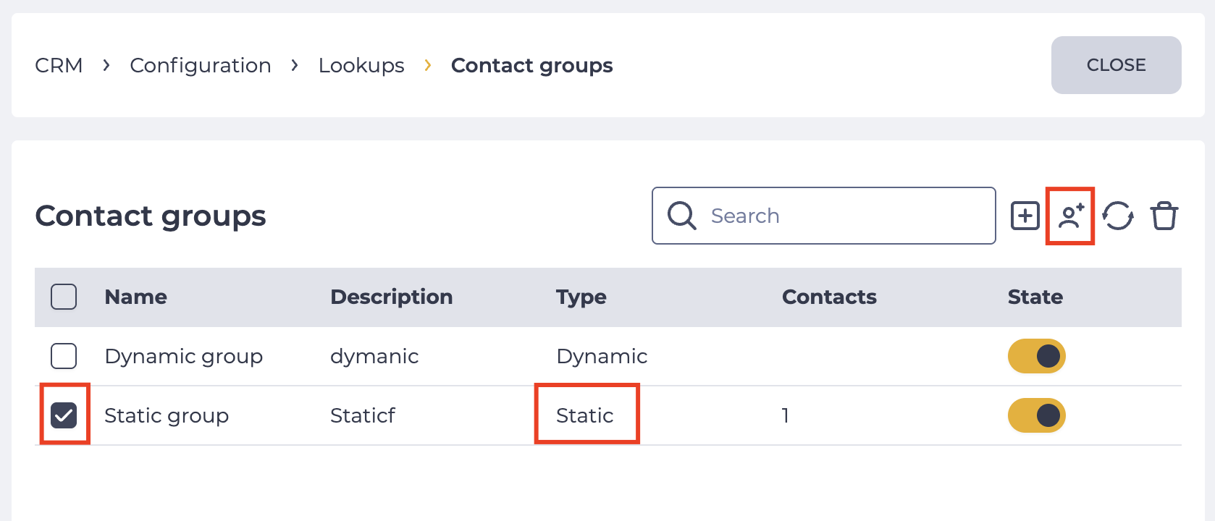This screenshot has width=1215, height=521.
Task: Click the 'Staticf' description cell
Action: pyautogui.click(x=363, y=415)
